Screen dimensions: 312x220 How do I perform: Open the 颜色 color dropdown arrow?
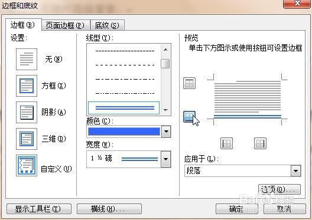coord(166,132)
